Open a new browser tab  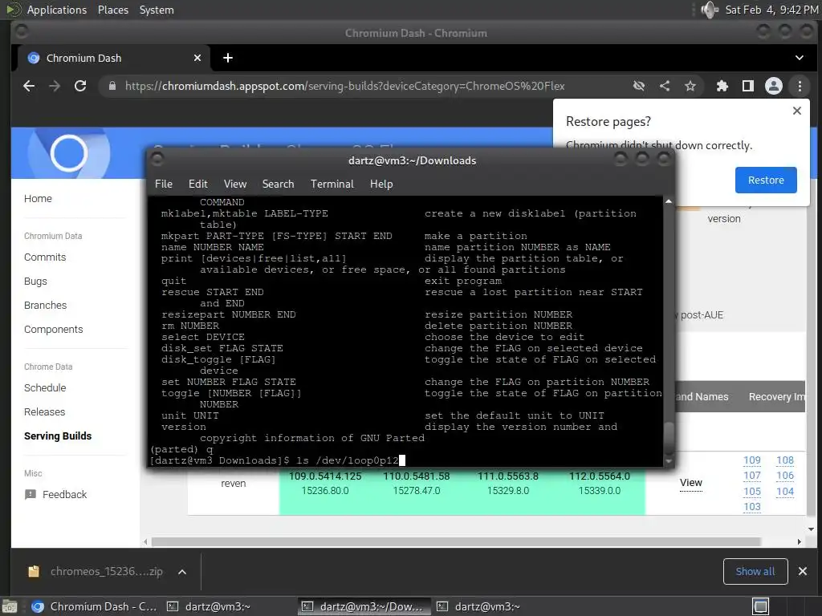tap(227, 58)
